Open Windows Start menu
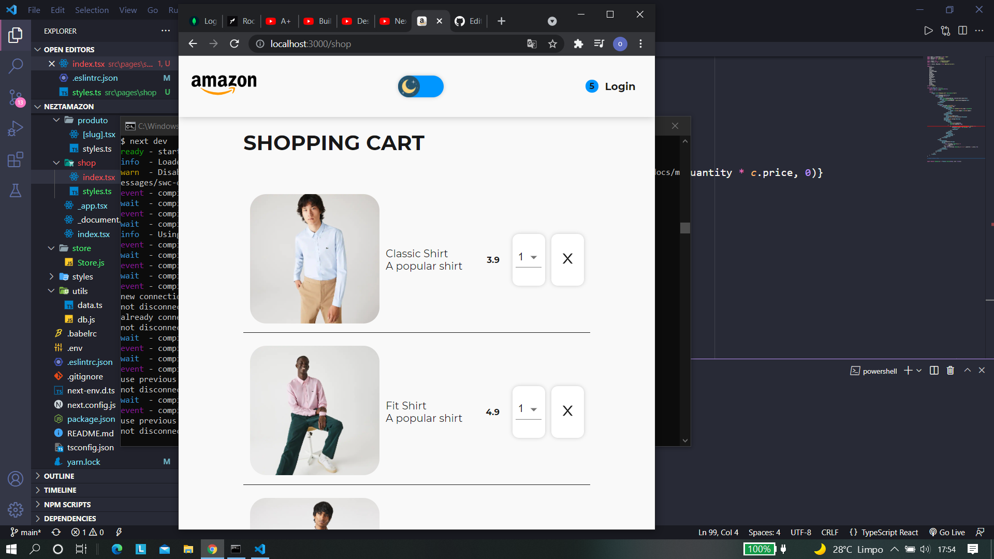 coord(11,549)
